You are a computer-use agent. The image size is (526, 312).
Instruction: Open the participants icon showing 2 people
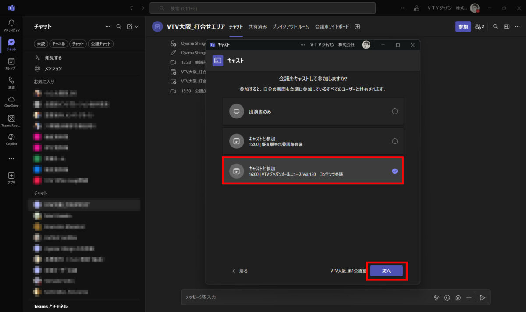(480, 27)
